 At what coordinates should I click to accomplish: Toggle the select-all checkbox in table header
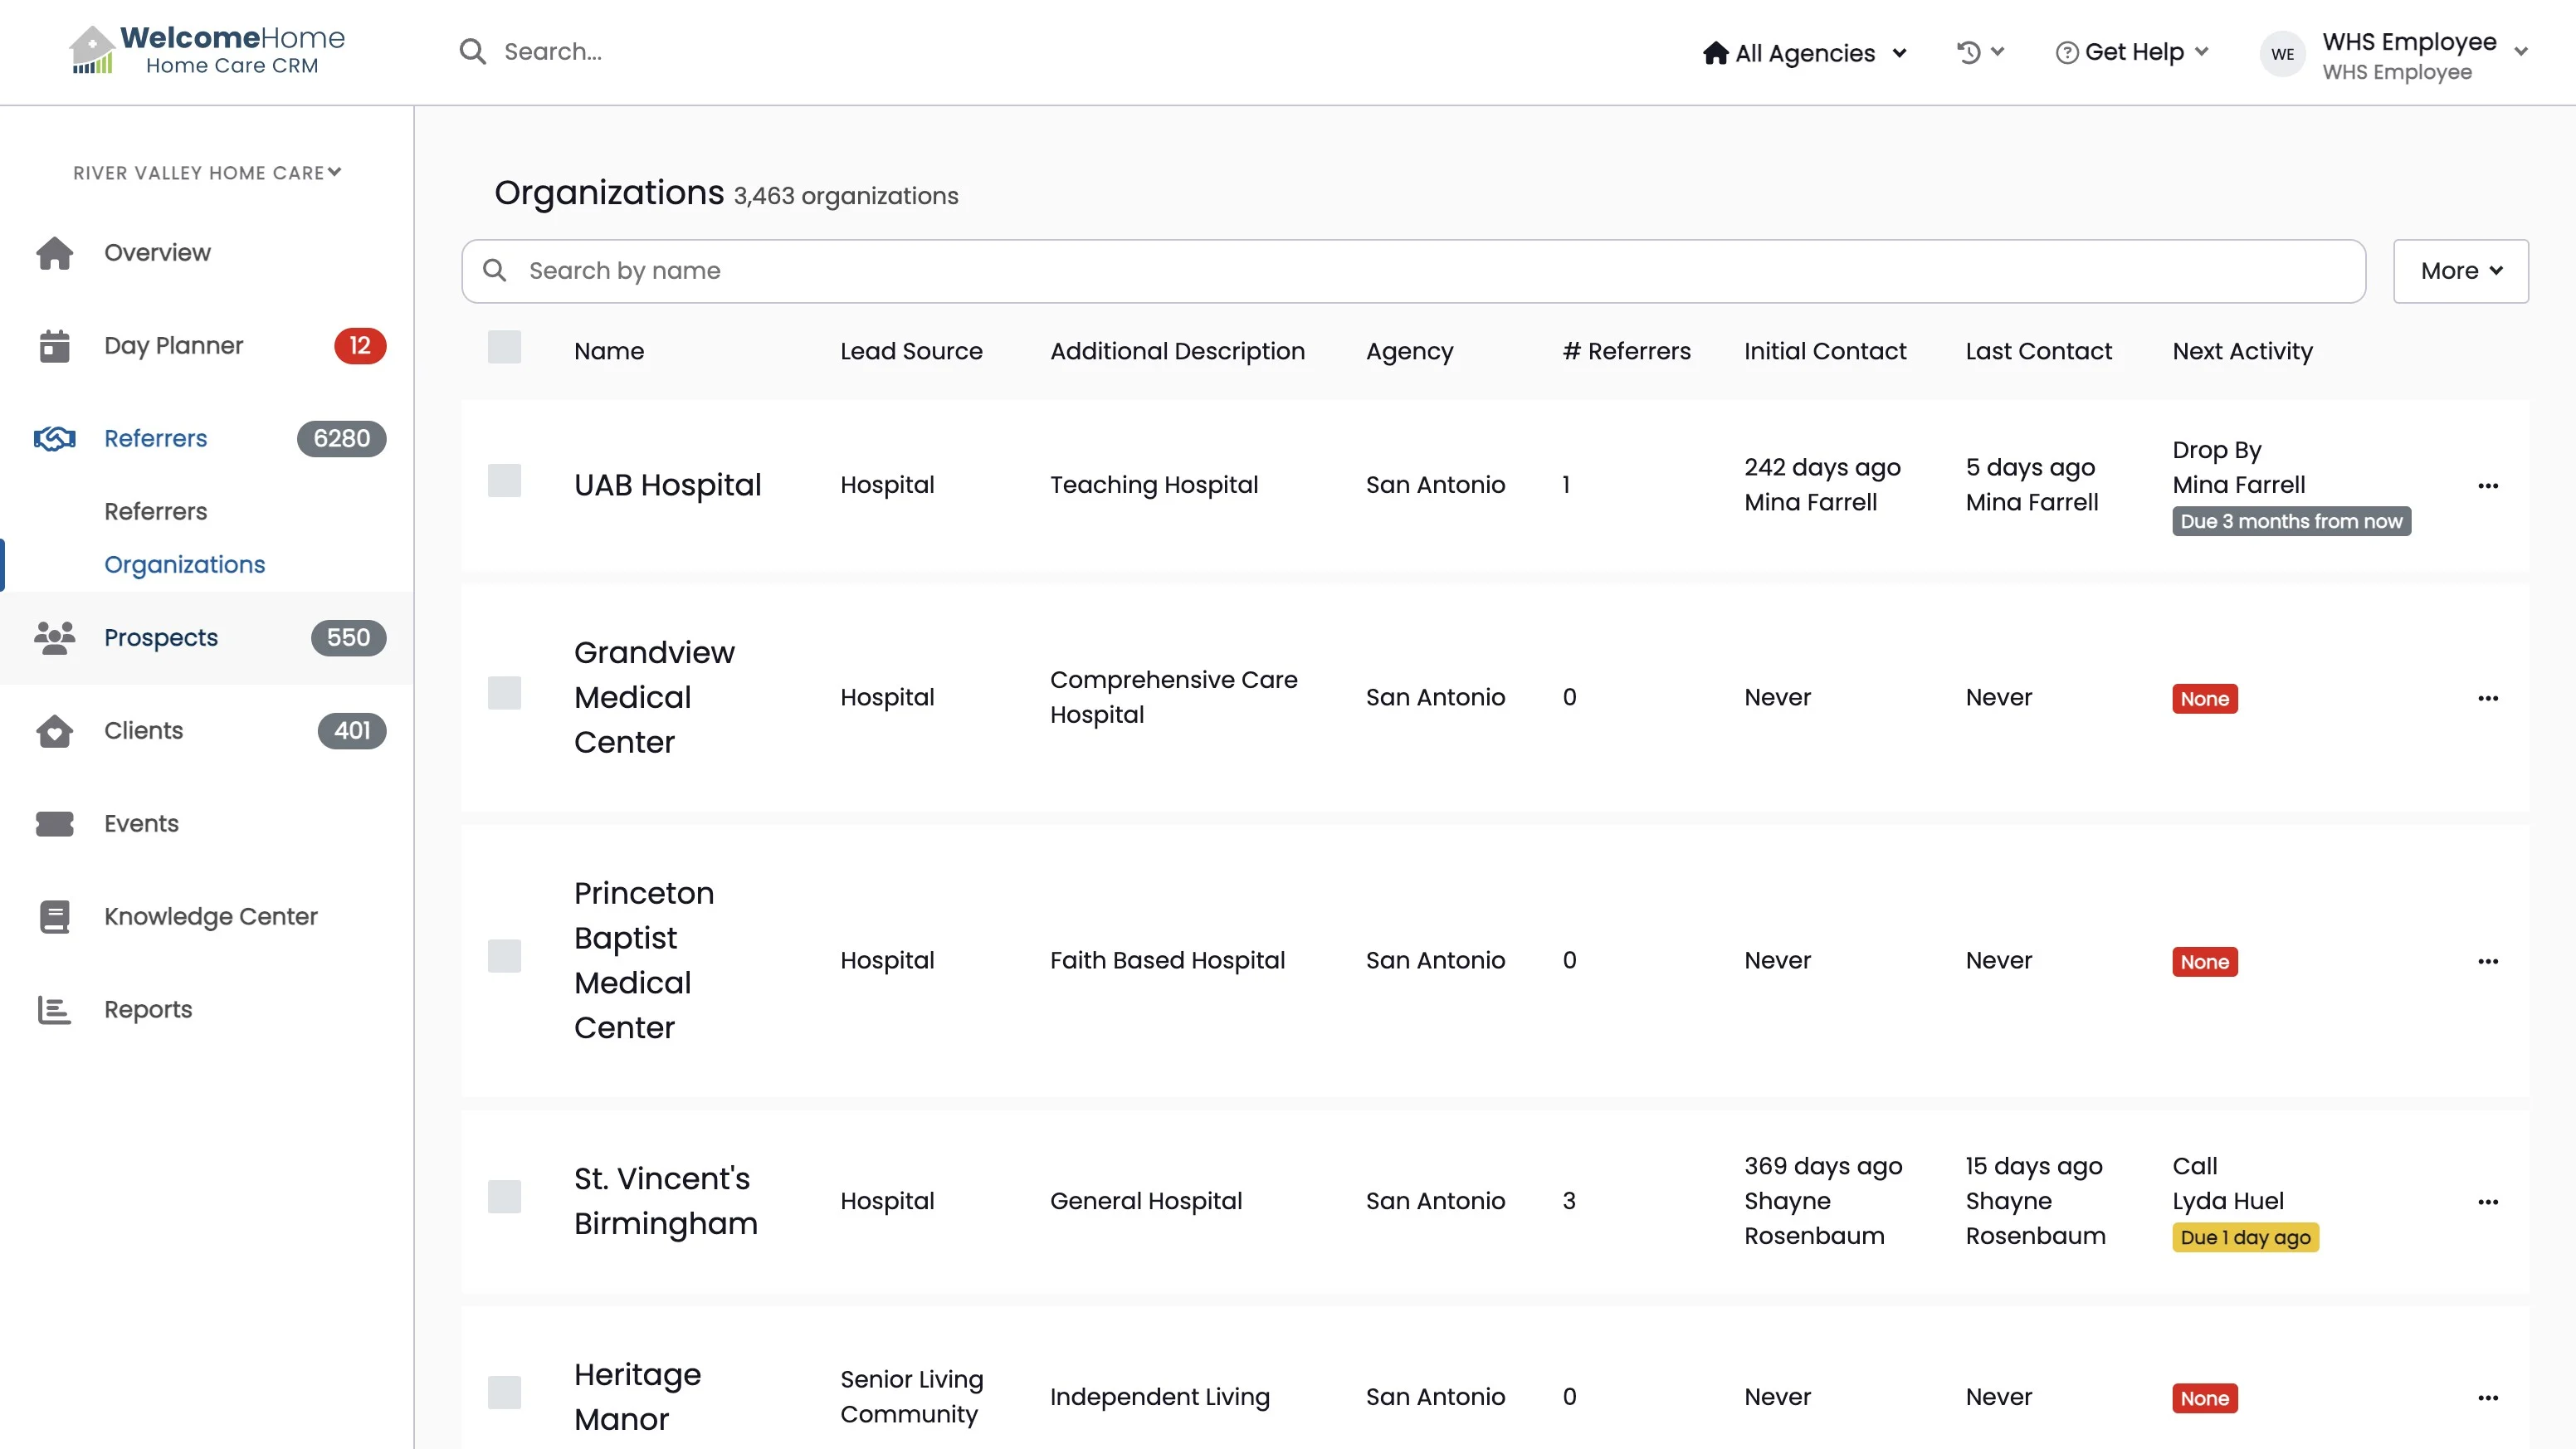504,348
